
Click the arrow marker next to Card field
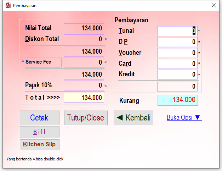point(199,64)
